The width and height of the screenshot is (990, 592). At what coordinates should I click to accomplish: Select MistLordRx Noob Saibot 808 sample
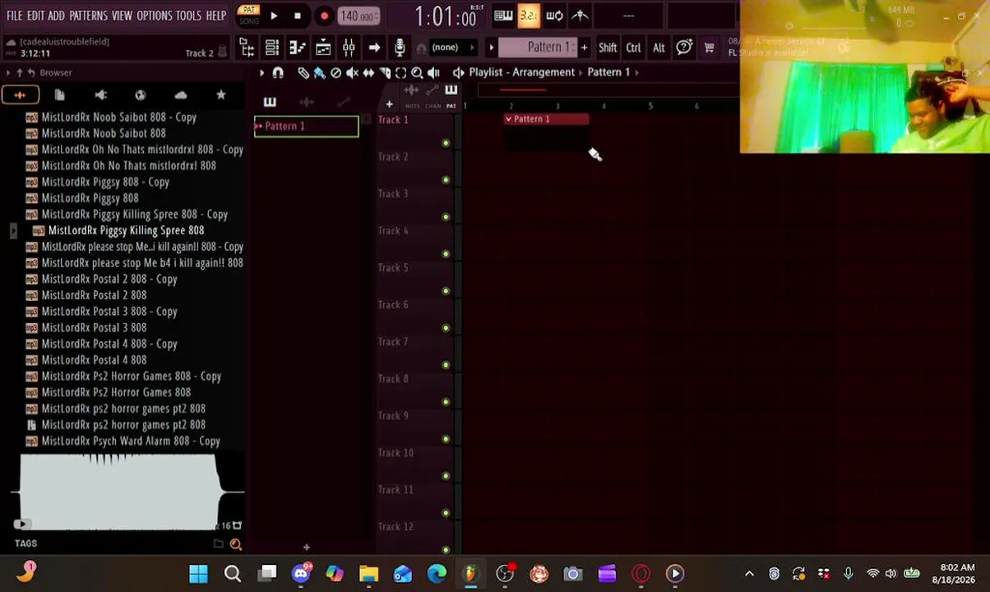[104, 133]
